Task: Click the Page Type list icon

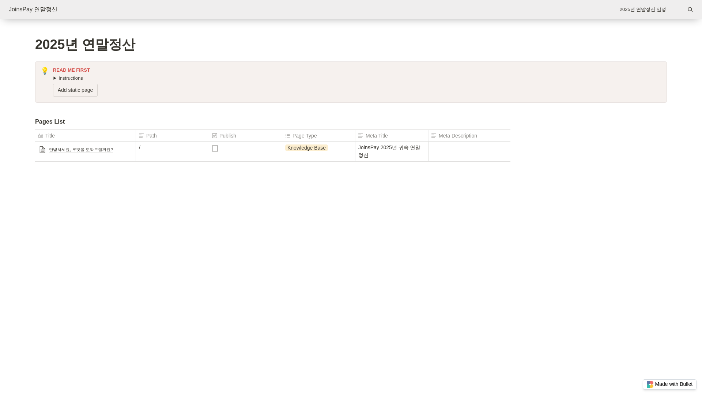Action: coord(288,136)
